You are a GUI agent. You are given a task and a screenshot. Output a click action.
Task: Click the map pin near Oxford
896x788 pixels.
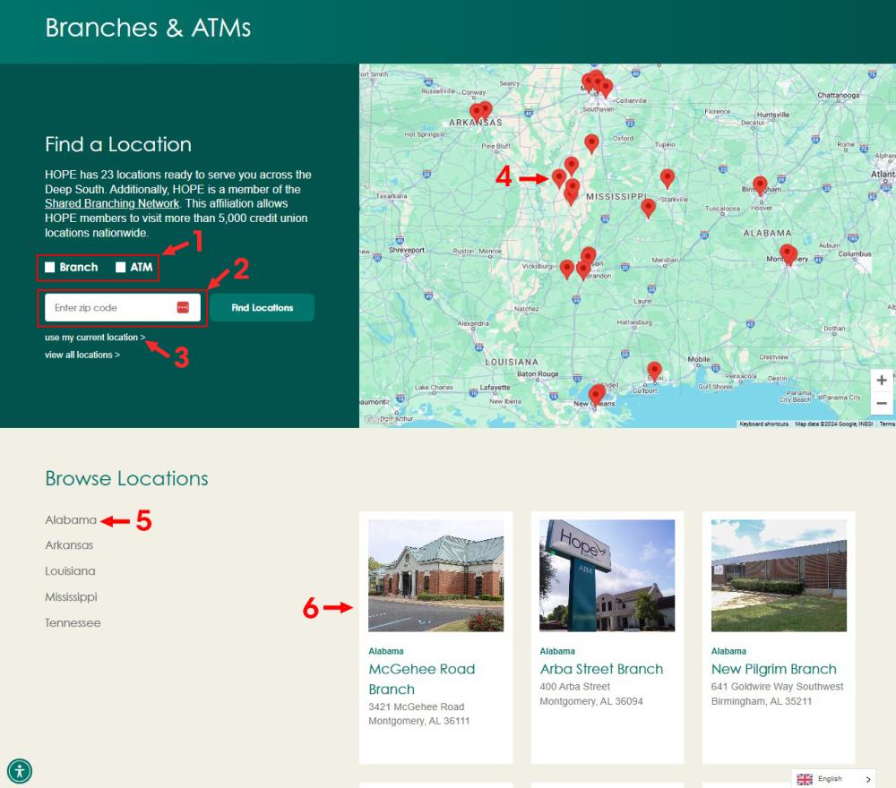591,143
